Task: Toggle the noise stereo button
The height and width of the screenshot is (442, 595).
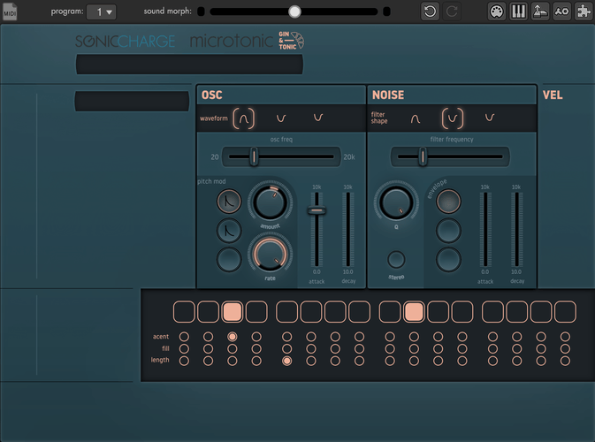Action: coord(396,260)
